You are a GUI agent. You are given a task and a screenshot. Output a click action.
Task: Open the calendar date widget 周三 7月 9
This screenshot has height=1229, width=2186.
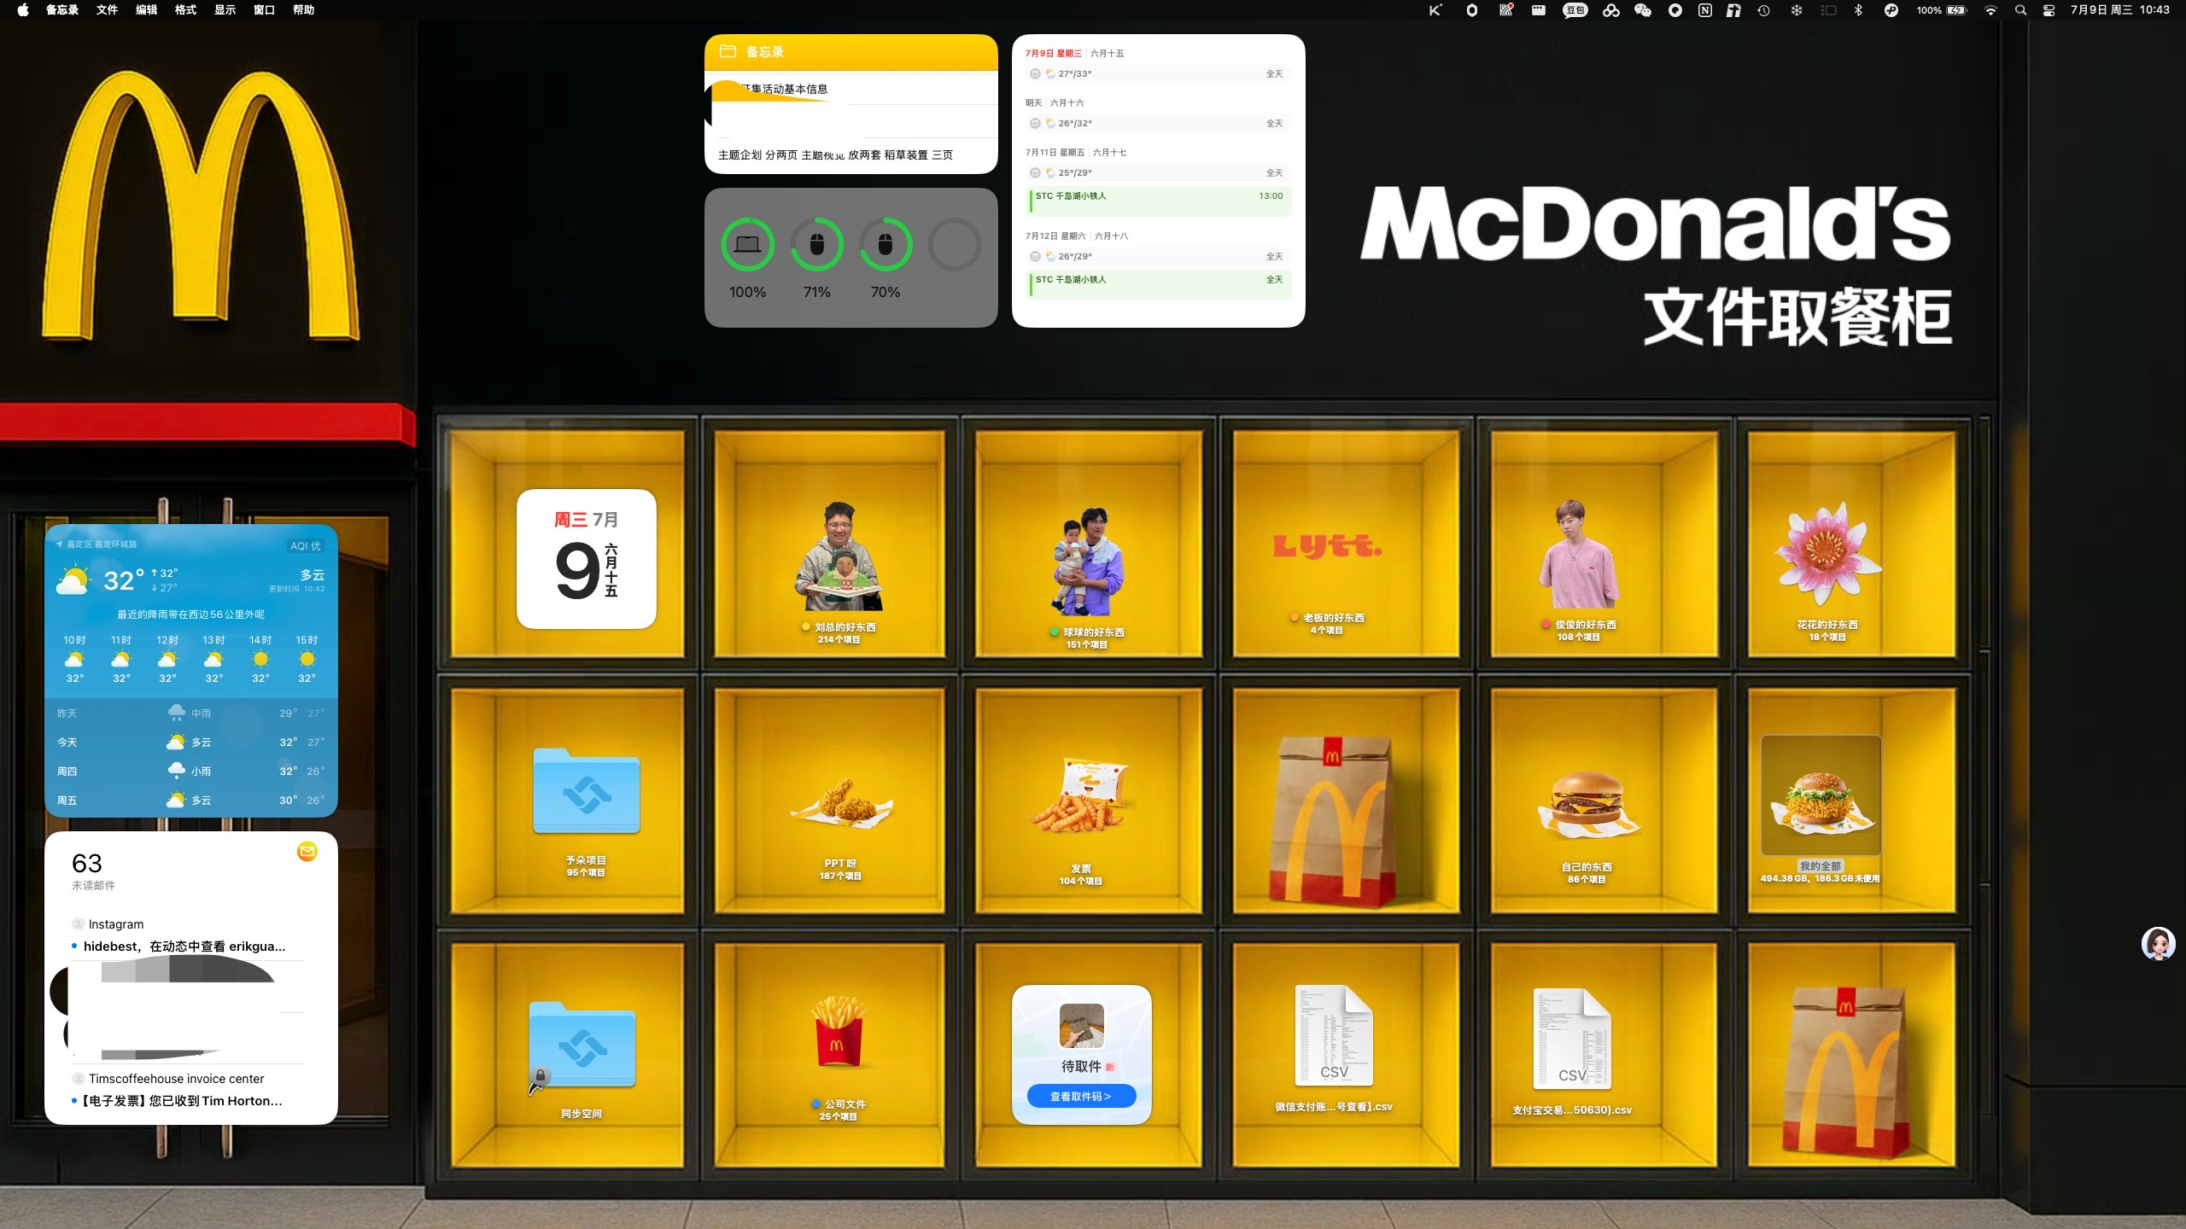click(x=586, y=559)
